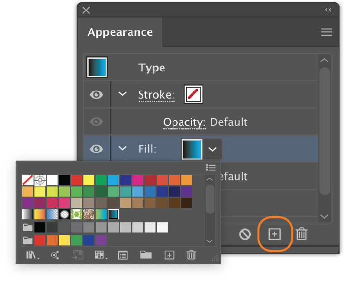Collapse the Stroke attribute chevron
This screenshot has height=282, width=345.
pos(122,94)
